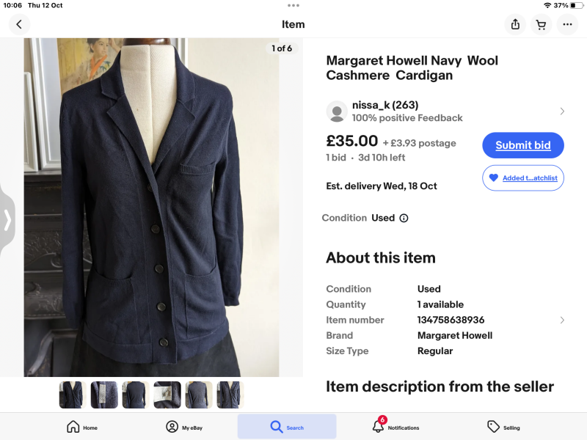Tap the main cardigan product photo

[152, 208]
